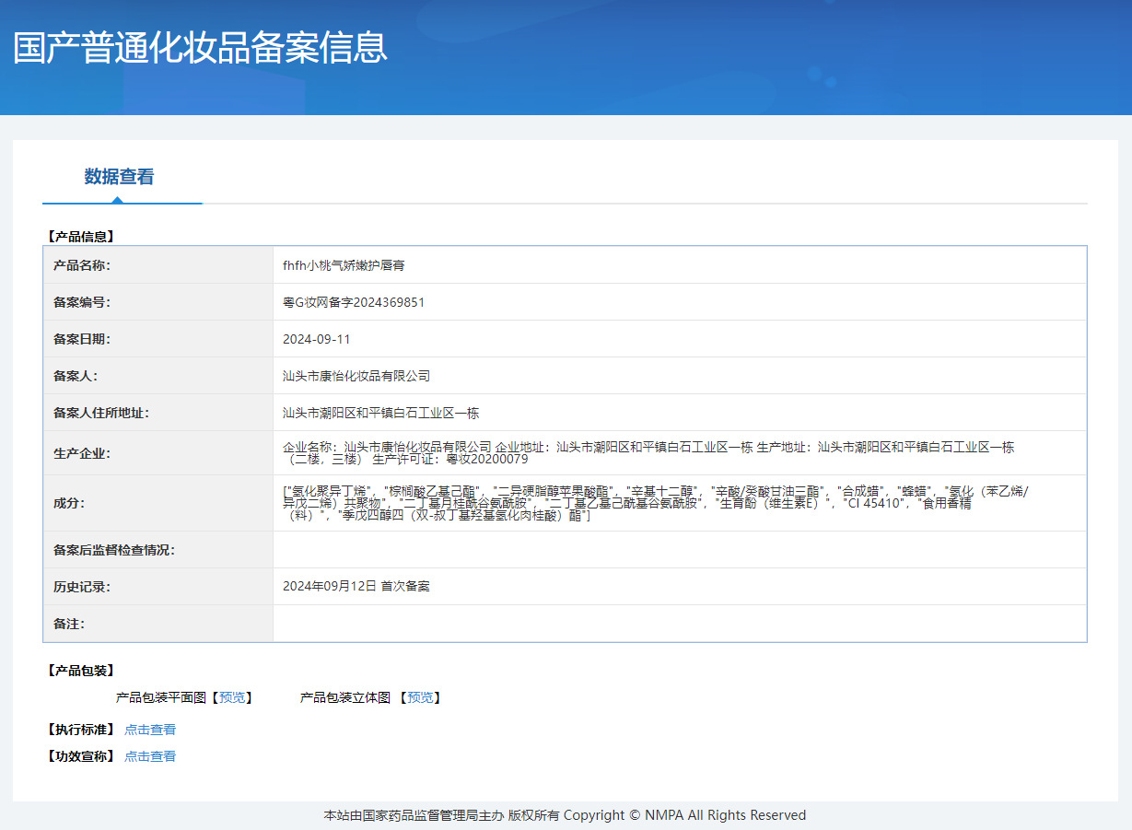Preview the 产品包装平面图 image

pos(232,697)
